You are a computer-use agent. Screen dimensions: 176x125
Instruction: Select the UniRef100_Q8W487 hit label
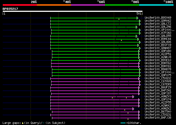[x=158, y=48]
